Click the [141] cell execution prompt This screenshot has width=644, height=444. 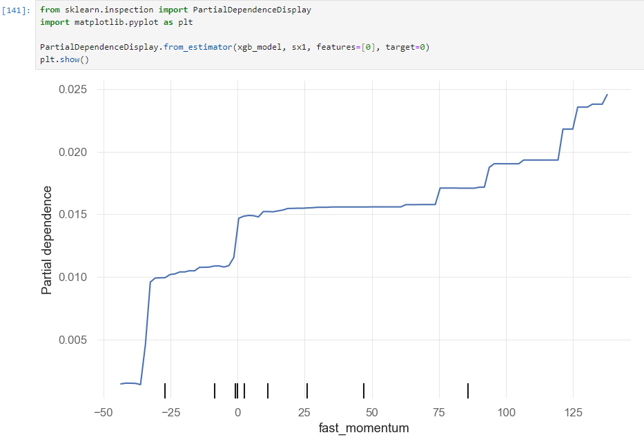pos(16,10)
